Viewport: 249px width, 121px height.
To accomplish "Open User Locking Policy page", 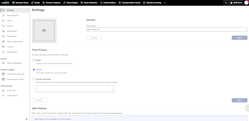I will click(x=15, y=42).
